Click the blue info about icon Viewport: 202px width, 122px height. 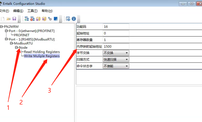click(74, 19)
